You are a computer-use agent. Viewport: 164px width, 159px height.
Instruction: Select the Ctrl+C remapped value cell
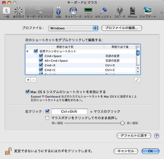tap(110, 70)
